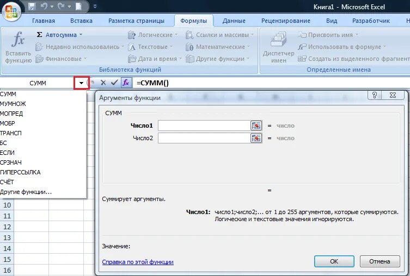Select ЕСЛИ from function list
Screen dimensions: 410x276
43,153
